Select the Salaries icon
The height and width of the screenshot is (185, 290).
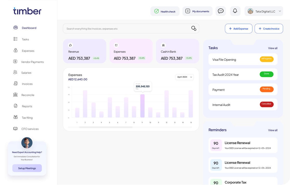click(15, 72)
